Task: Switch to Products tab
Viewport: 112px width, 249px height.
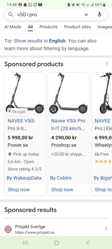Action: 49,27
